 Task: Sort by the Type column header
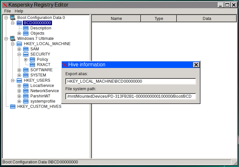[159, 19]
